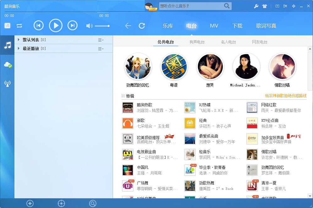This screenshot has height=208, width=313.
Task: Click the locate current song icon
Action: click(61, 203)
